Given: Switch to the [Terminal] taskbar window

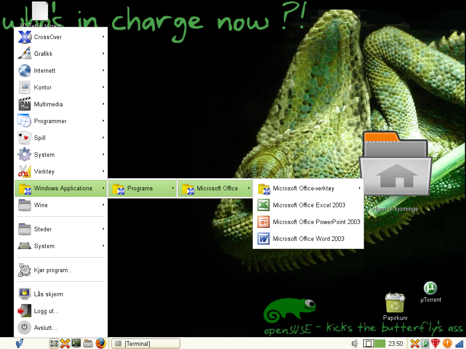Looking at the screenshot, I should coord(146,344).
